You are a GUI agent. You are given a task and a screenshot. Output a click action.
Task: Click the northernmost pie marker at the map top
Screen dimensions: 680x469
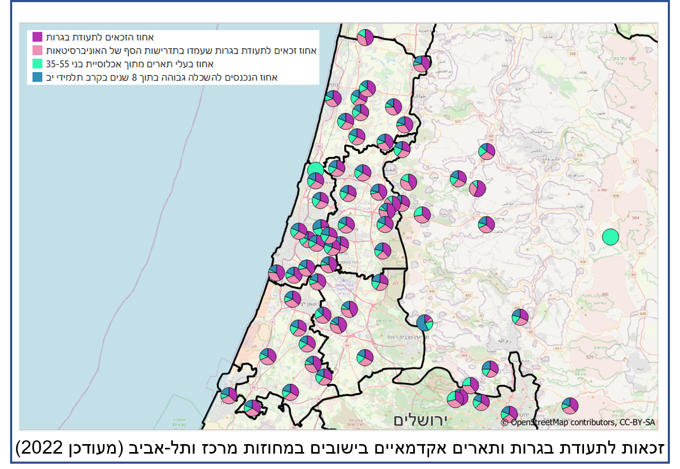tap(365, 38)
